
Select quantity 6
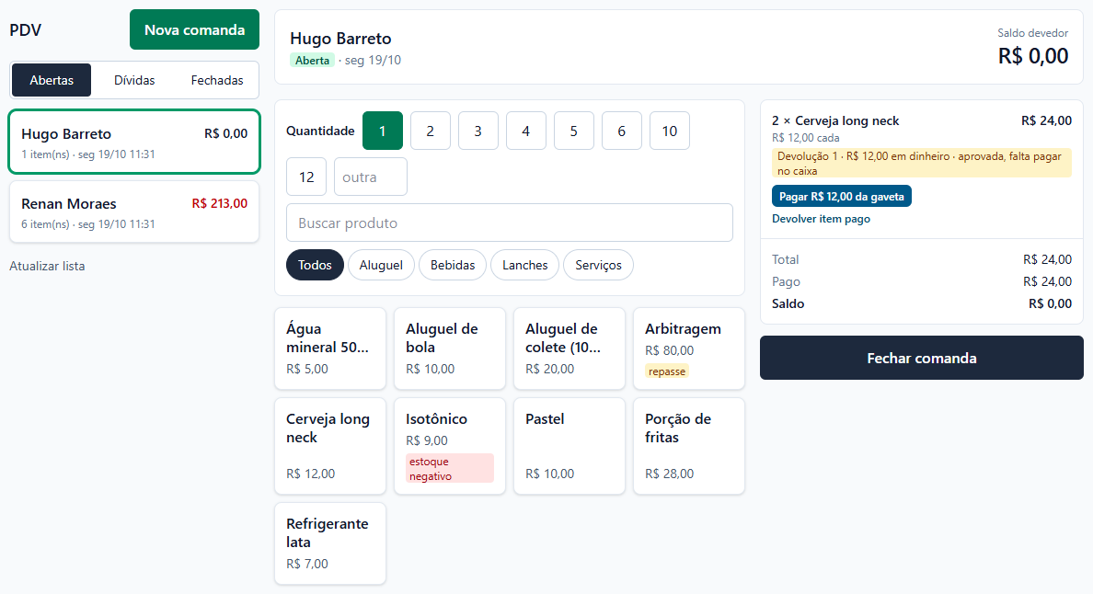coord(622,131)
